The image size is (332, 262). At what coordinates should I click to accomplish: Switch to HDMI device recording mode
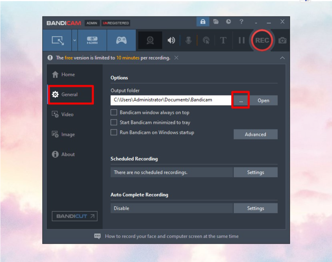pyautogui.click(x=92, y=40)
